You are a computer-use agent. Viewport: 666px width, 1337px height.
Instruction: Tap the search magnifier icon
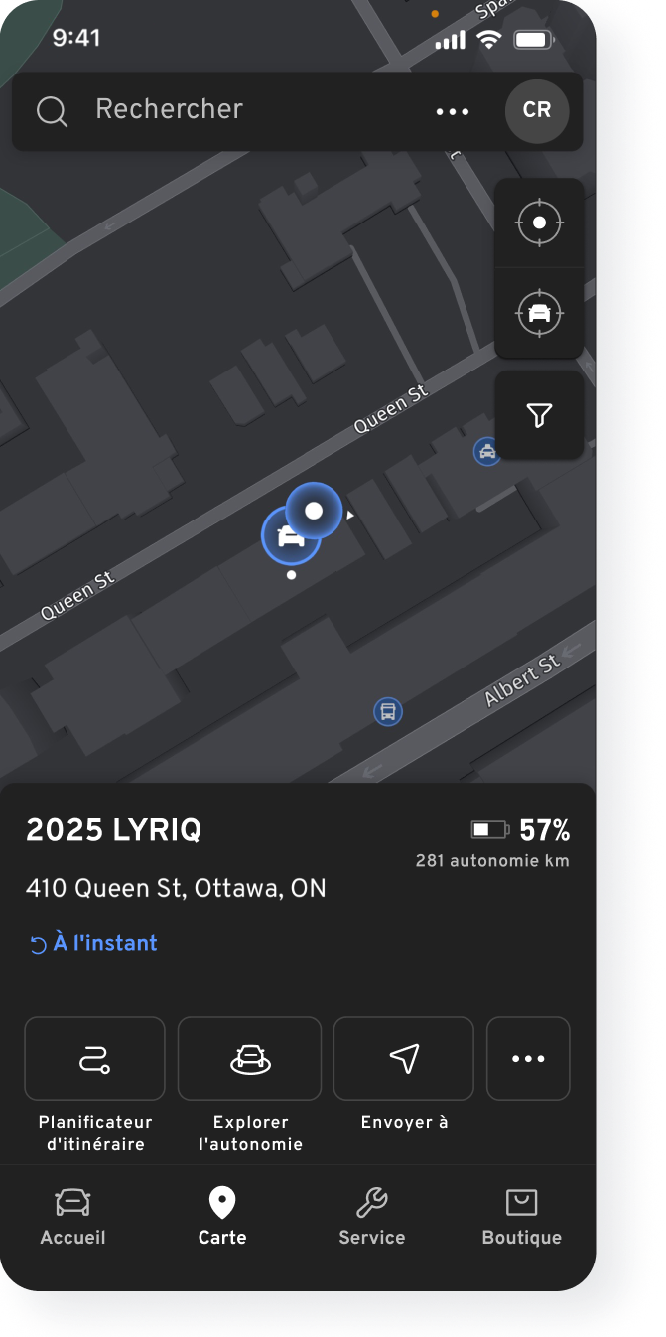pos(52,110)
